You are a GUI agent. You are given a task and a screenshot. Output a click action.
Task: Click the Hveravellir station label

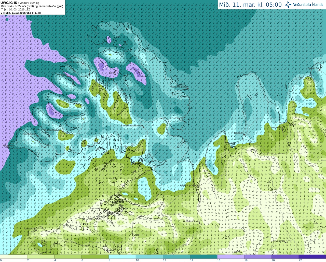pos(280,241)
